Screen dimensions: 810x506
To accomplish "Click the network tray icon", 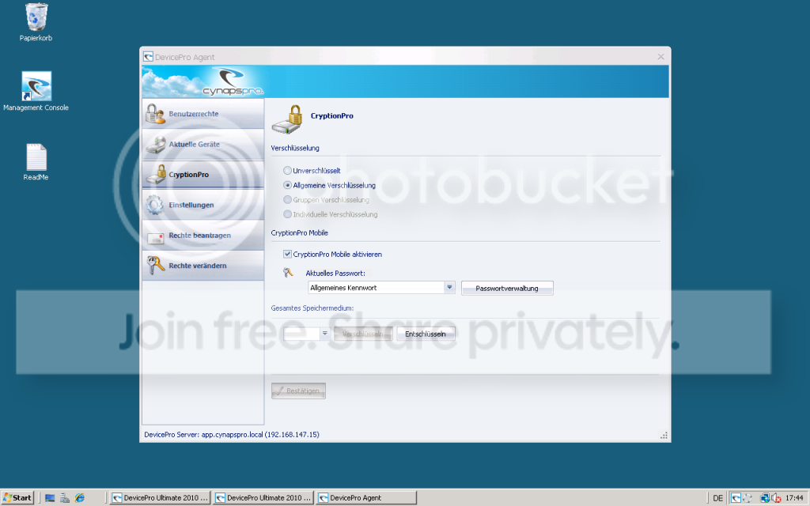I will pyautogui.click(x=765, y=498).
